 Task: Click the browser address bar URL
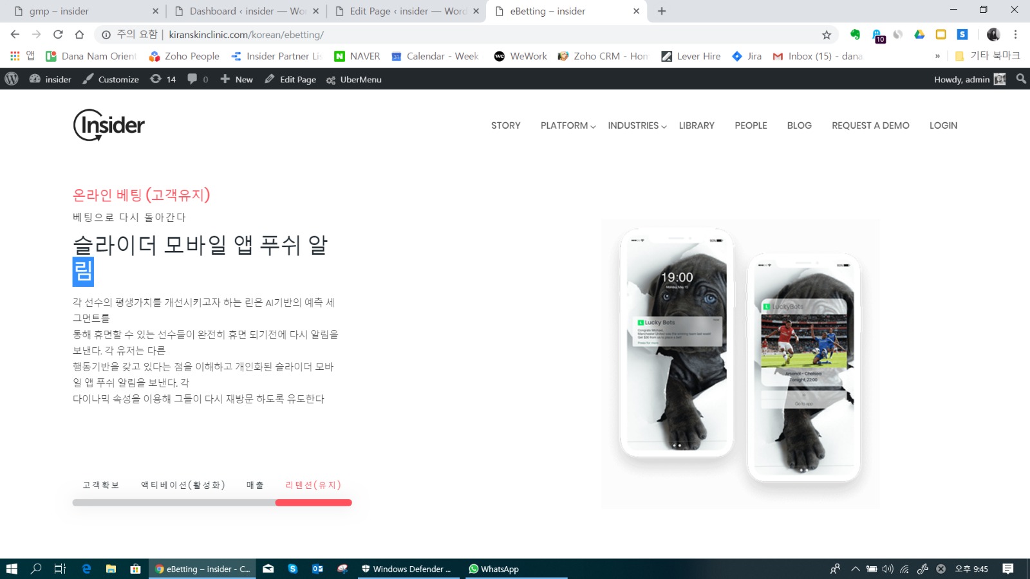246,35
